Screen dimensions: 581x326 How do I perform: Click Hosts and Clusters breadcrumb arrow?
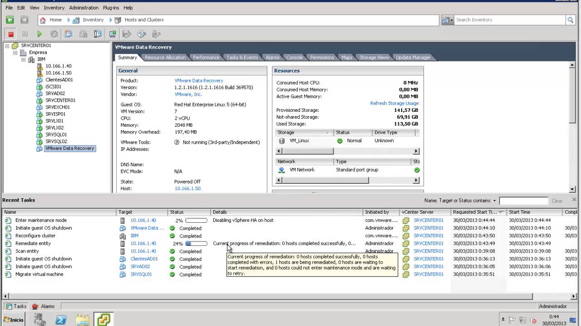click(x=110, y=20)
